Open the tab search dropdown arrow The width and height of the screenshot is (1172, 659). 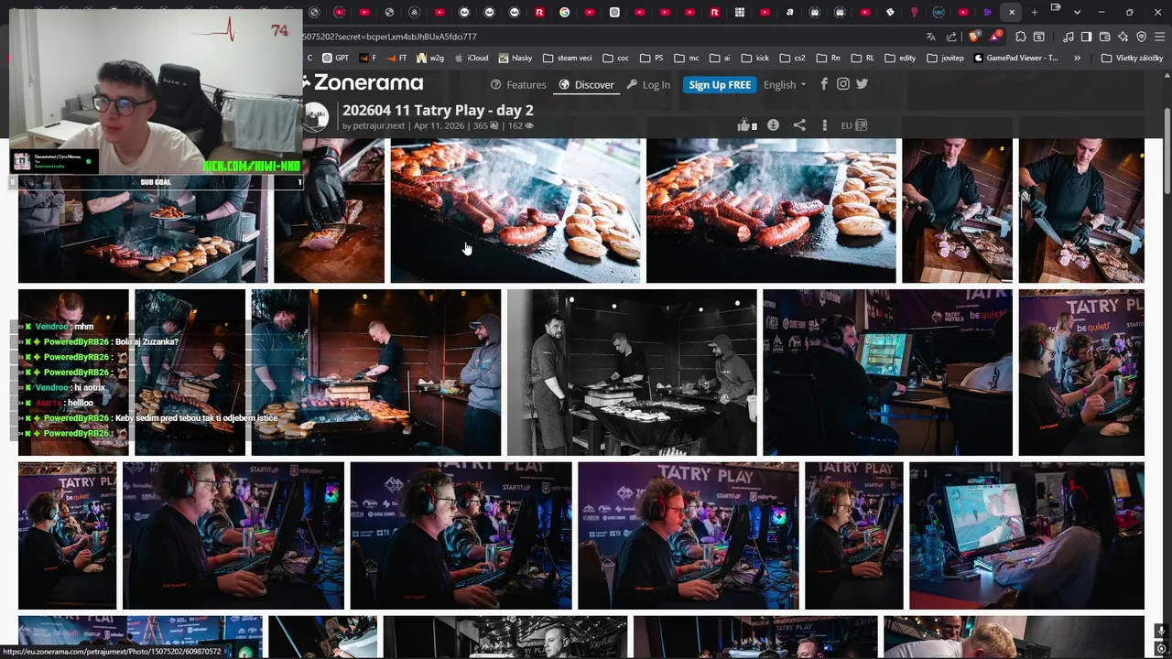click(x=1077, y=12)
